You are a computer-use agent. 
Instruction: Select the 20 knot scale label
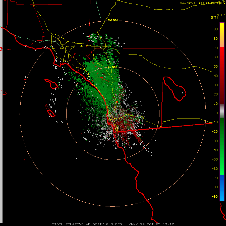tap(216, 94)
